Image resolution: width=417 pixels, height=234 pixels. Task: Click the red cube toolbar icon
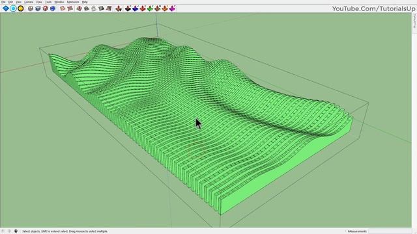click(45, 8)
